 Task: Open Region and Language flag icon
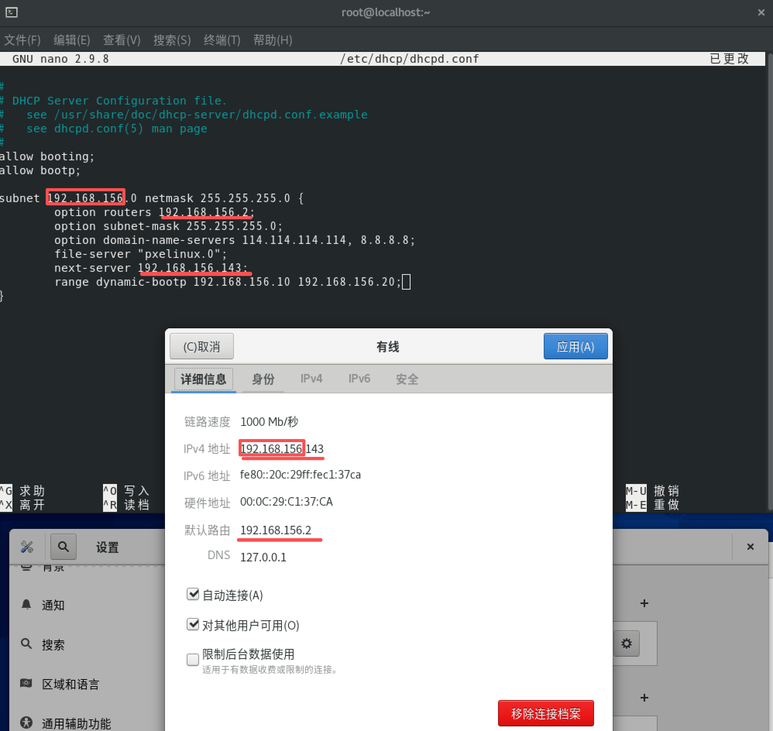tap(26, 683)
